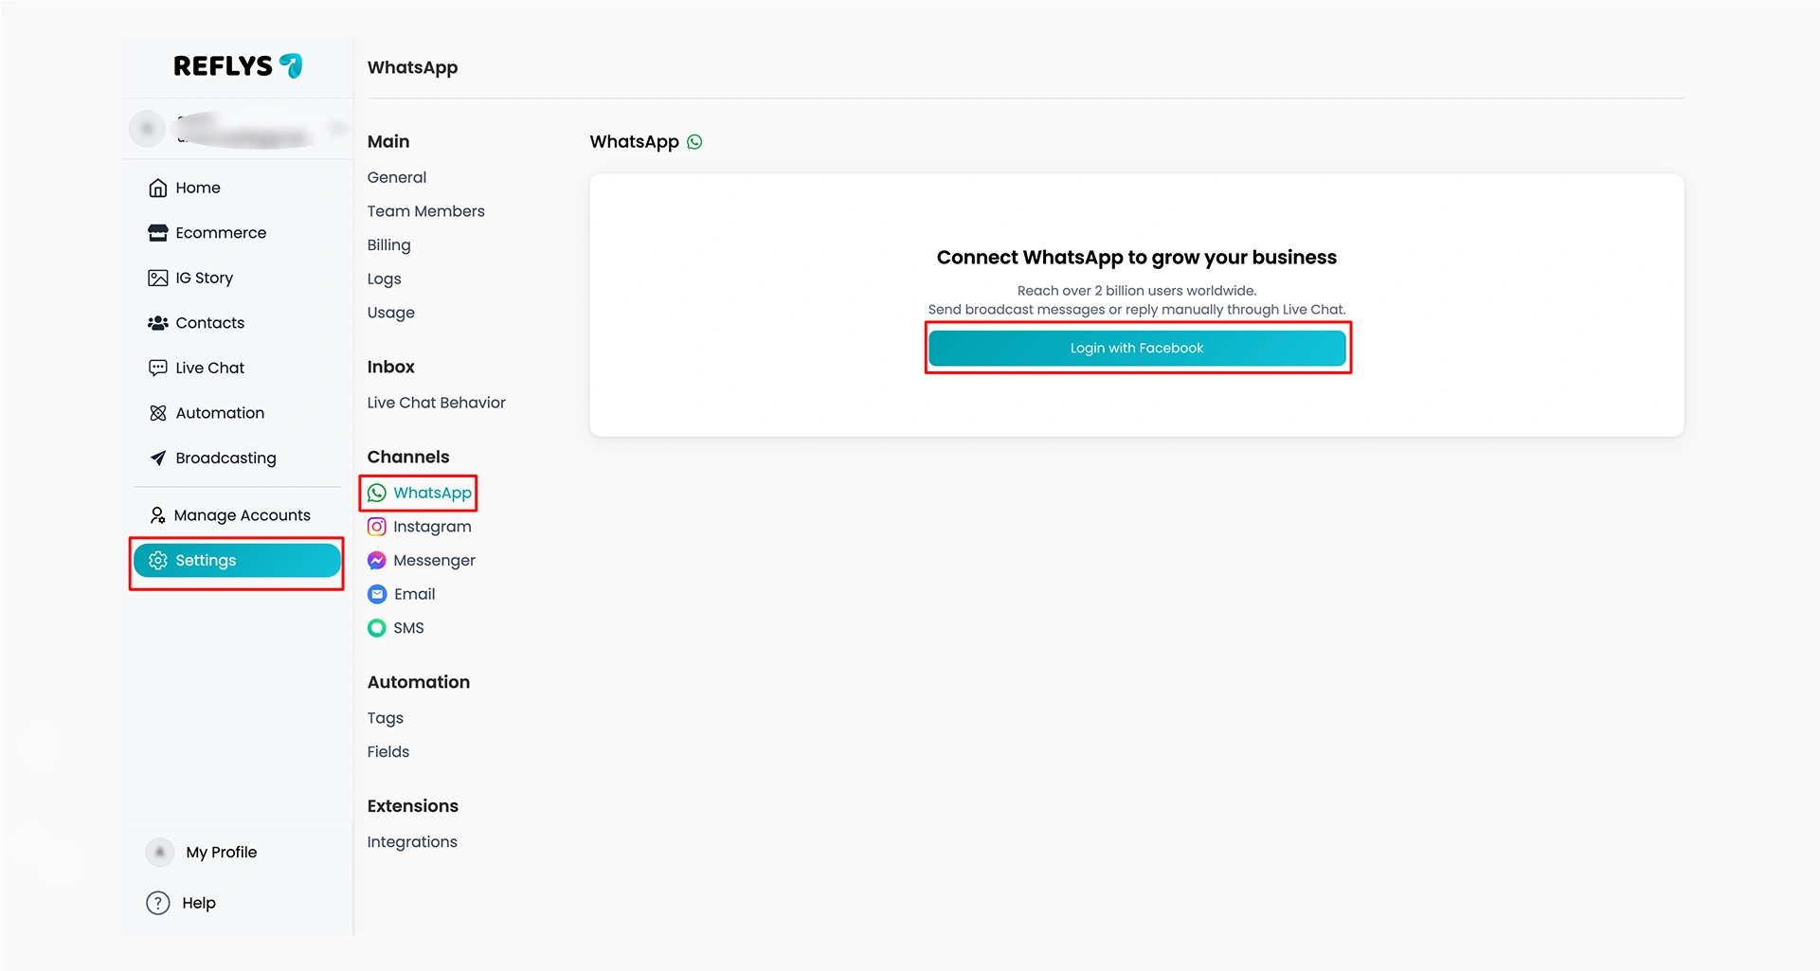The width and height of the screenshot is (1820, 971).
Task: Click the Instagram channel icon
Action: tap(377, 527)
